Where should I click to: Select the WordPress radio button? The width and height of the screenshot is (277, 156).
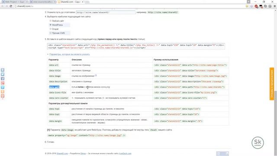click(50, 25)
